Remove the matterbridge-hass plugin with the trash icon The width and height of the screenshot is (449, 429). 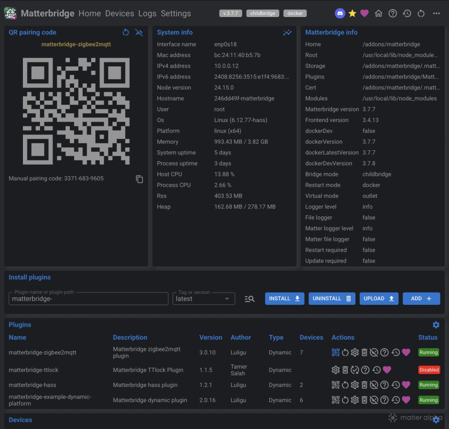click(364, 385)
